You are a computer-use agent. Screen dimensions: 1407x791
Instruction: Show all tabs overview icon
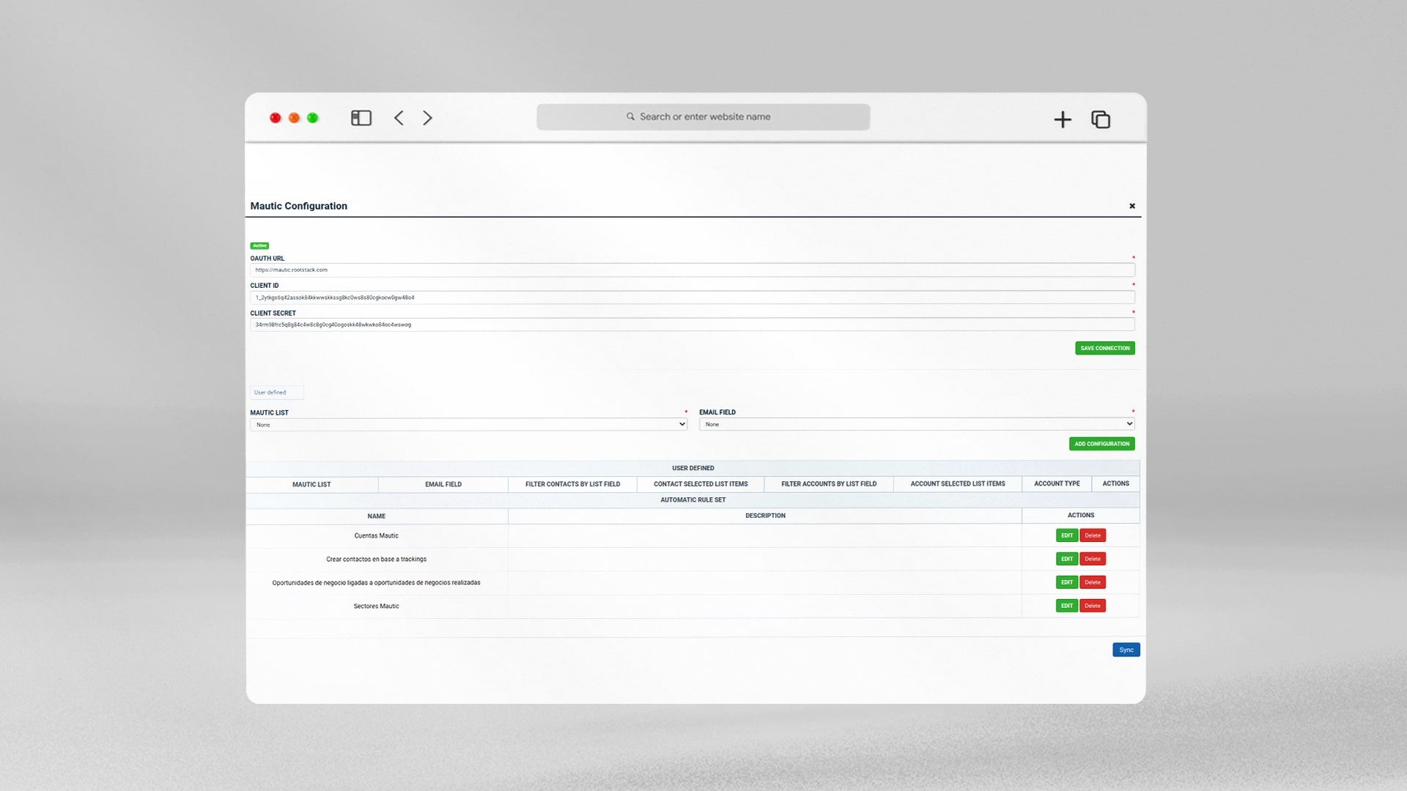coord(1101,119)
